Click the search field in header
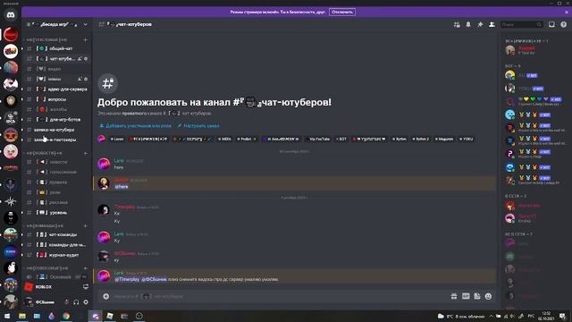572x322 pixels. pos(521,24)
